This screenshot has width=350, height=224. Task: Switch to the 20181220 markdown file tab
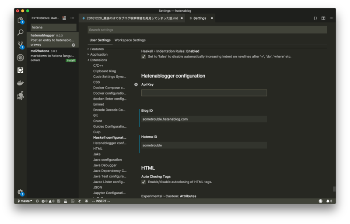pyautogui.click(x=132, y=18)
